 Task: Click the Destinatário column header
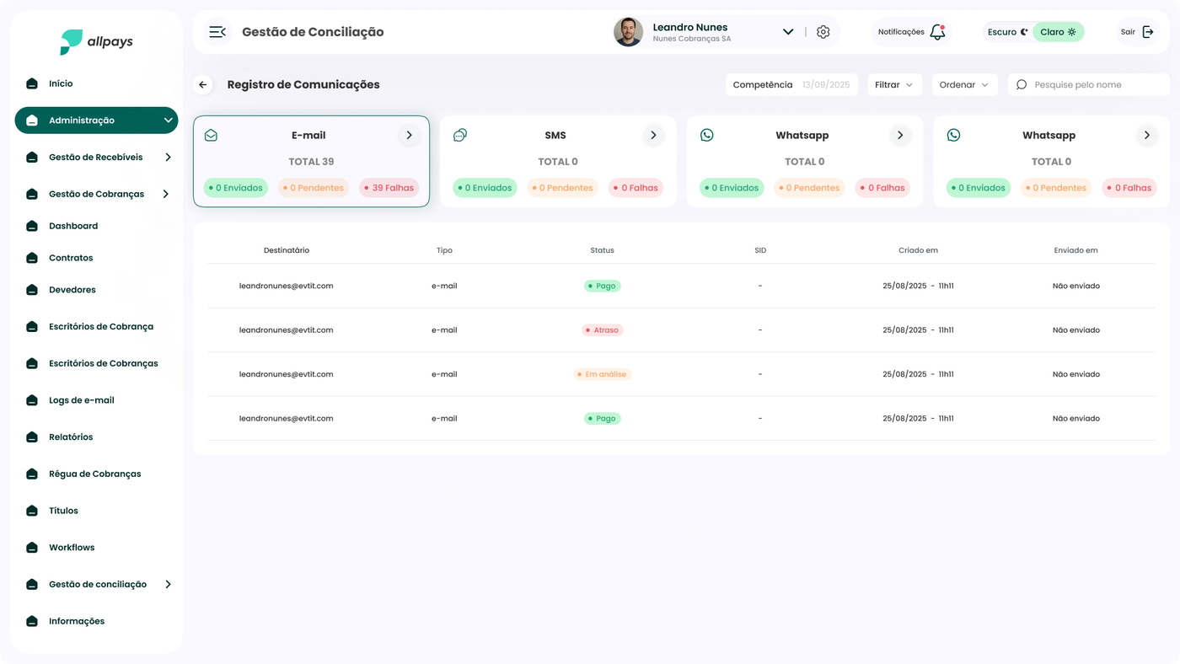point(287,250)
